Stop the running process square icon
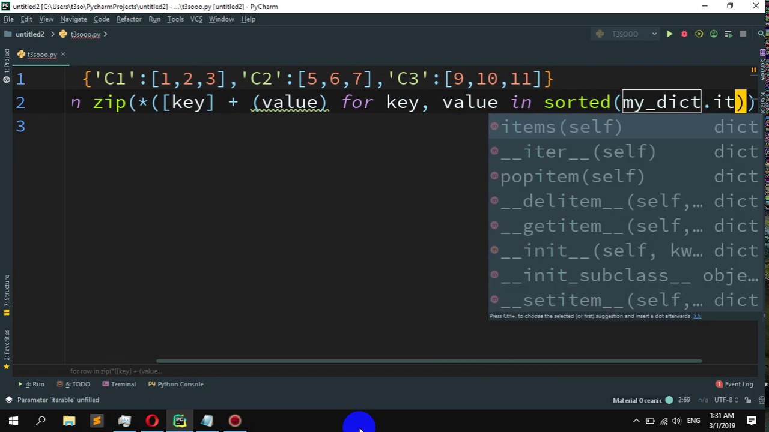769x432 pixels. click(x=743, y=34)
